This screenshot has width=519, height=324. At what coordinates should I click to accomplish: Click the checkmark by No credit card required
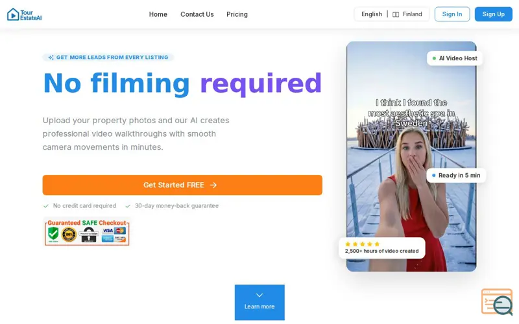point(46,206)
